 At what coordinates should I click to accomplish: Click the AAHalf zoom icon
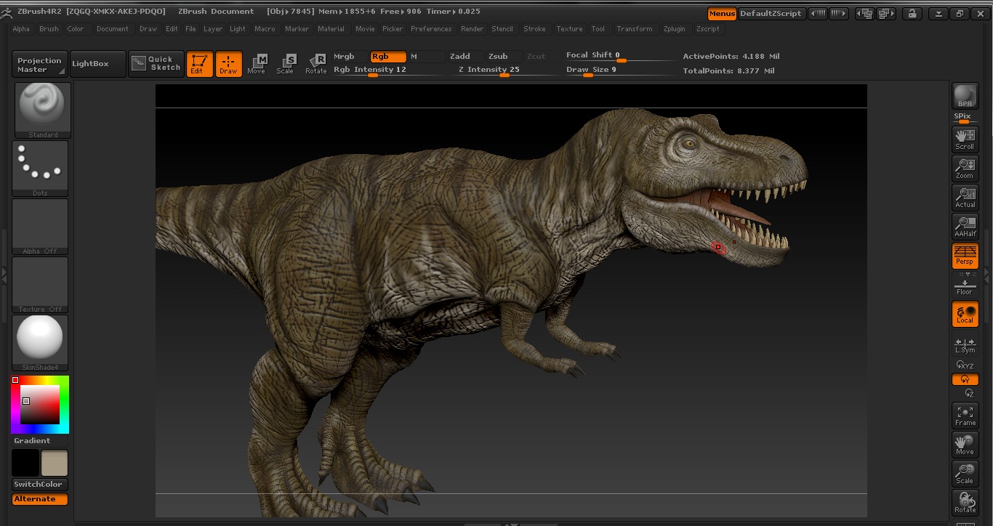click(x=965, y=226)
